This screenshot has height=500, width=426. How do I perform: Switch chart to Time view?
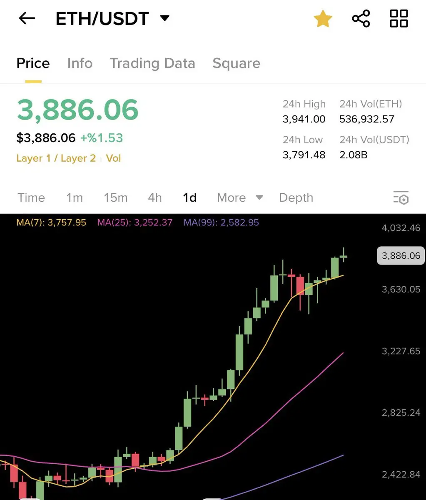click(x=31, y=197)
